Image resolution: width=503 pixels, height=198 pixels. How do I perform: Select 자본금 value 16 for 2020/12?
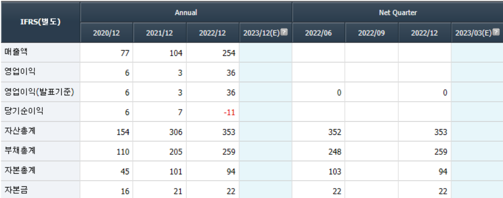click(125, 191)
